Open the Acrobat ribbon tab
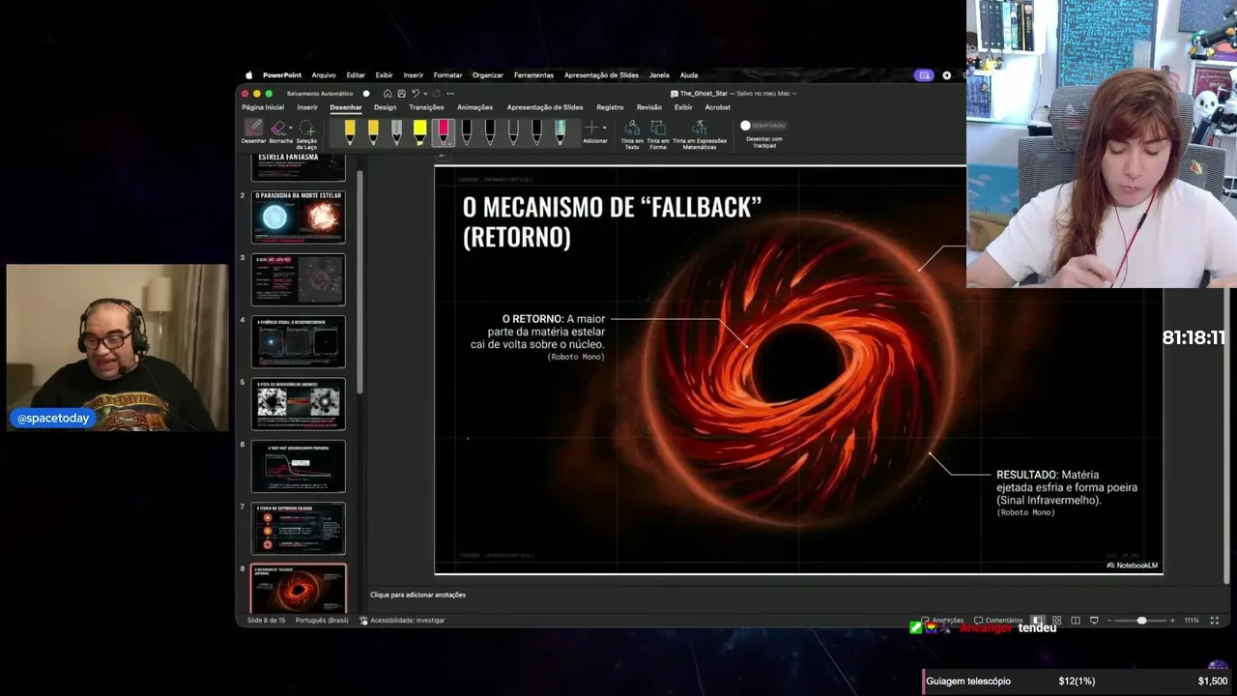Viewport: 1237px width, 696px height. (x=718, y=107)
